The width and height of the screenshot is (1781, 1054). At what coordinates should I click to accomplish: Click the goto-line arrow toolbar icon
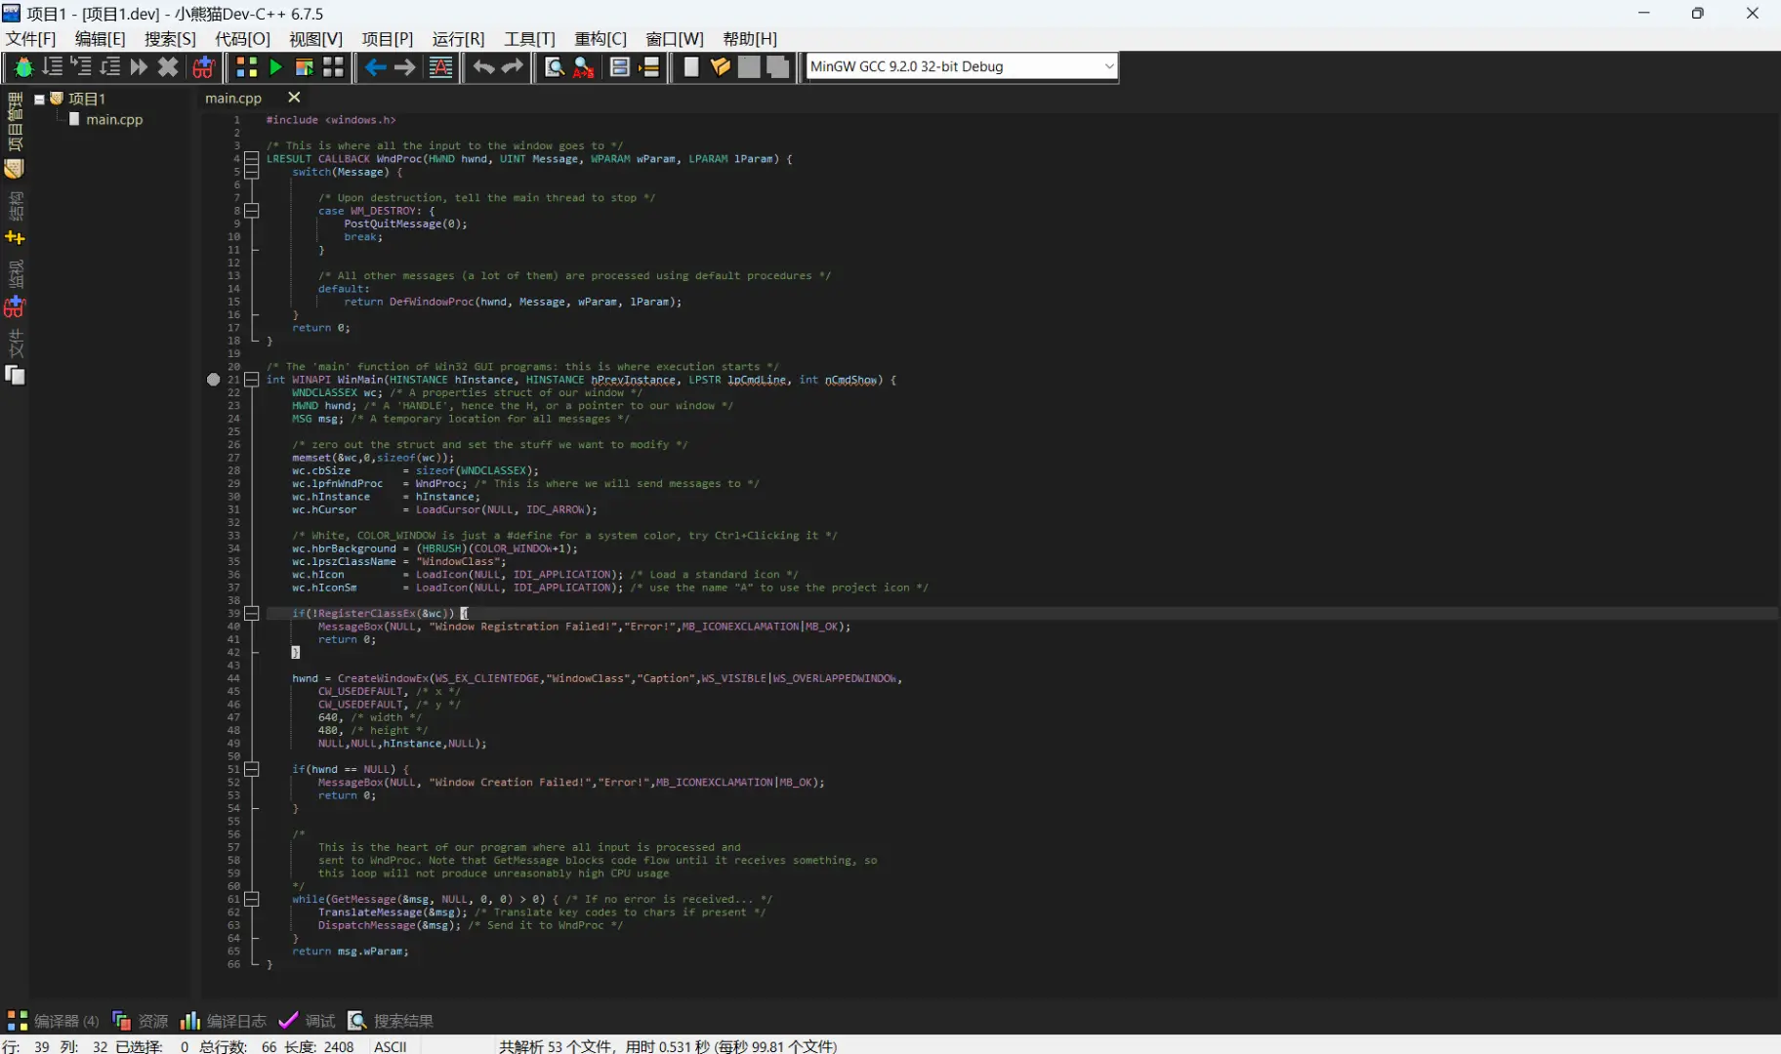pos(648,66)
